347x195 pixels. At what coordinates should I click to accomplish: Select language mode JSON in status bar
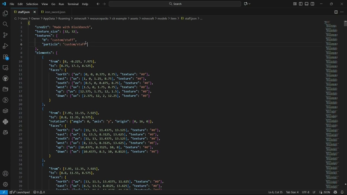327,192
